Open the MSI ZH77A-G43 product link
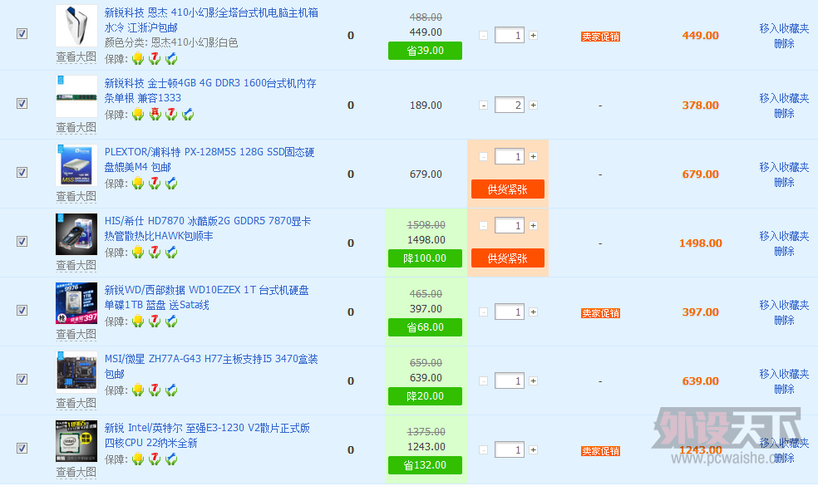 click(211, 366)
